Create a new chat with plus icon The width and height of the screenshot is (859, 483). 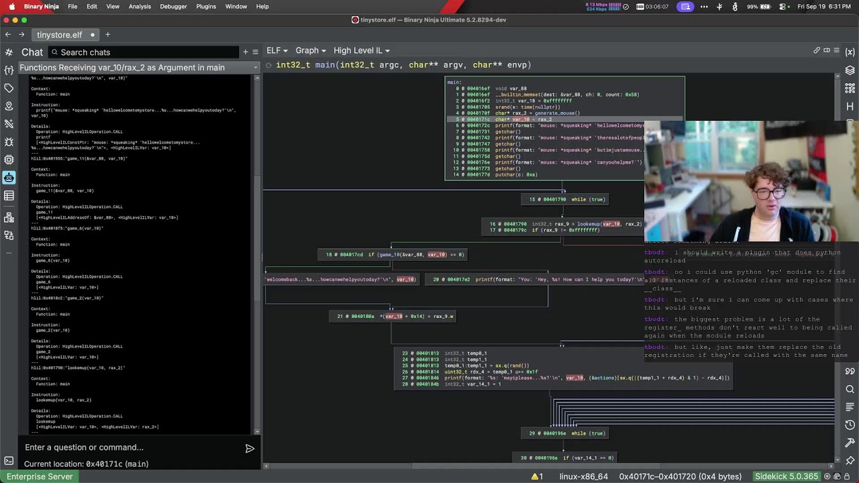point(245,52)
